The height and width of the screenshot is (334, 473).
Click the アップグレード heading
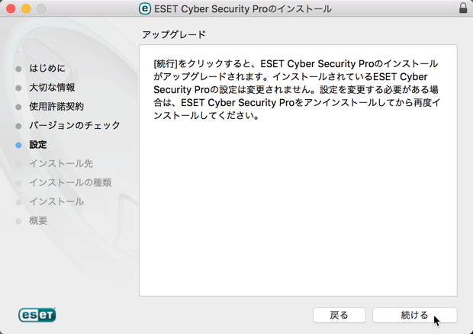[x=174, y=34]
